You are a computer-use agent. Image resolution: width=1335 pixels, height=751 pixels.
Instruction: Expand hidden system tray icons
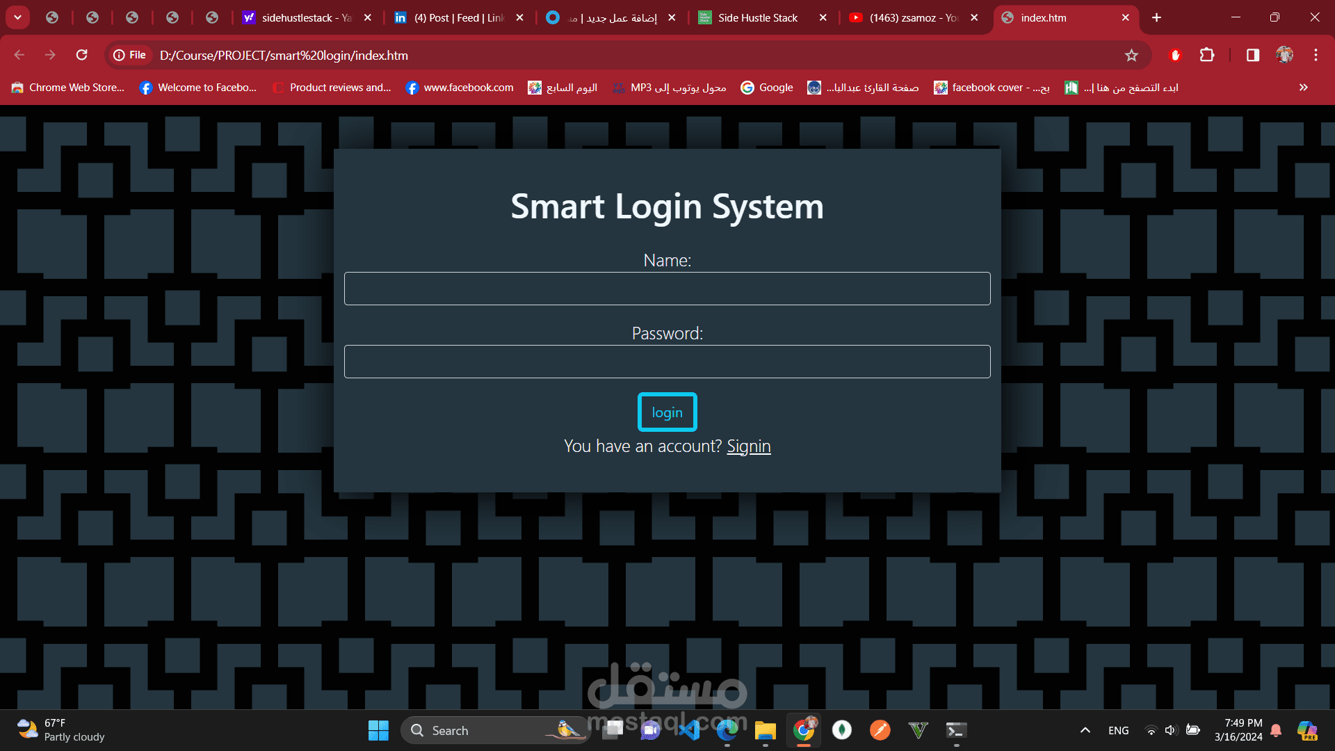(x=1085, y=730)
